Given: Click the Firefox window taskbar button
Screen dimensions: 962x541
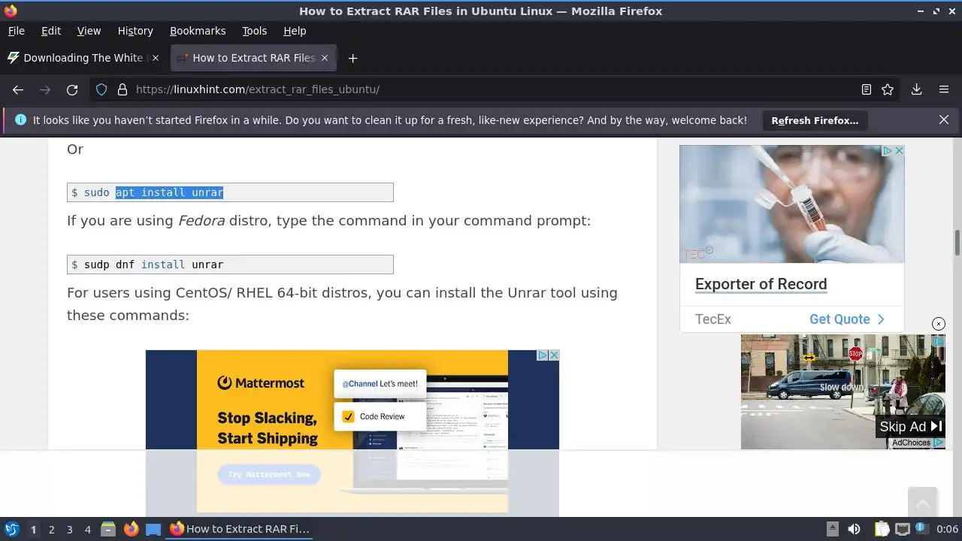Looking at the screenshot, I should pyautogui.click(x=240, y=529).
